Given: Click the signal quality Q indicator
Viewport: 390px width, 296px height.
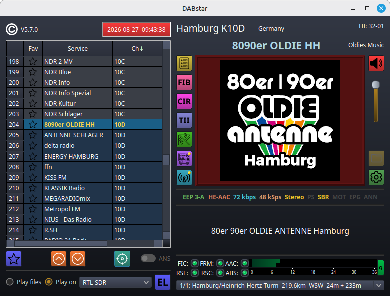Looking at the screenshot, I should pyautogui.click(x=381, y=268).
